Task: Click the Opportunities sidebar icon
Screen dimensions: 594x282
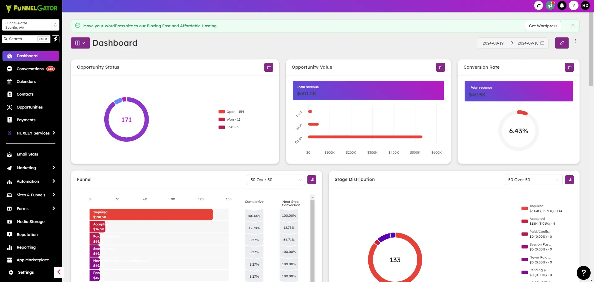Action: point(10,107)
